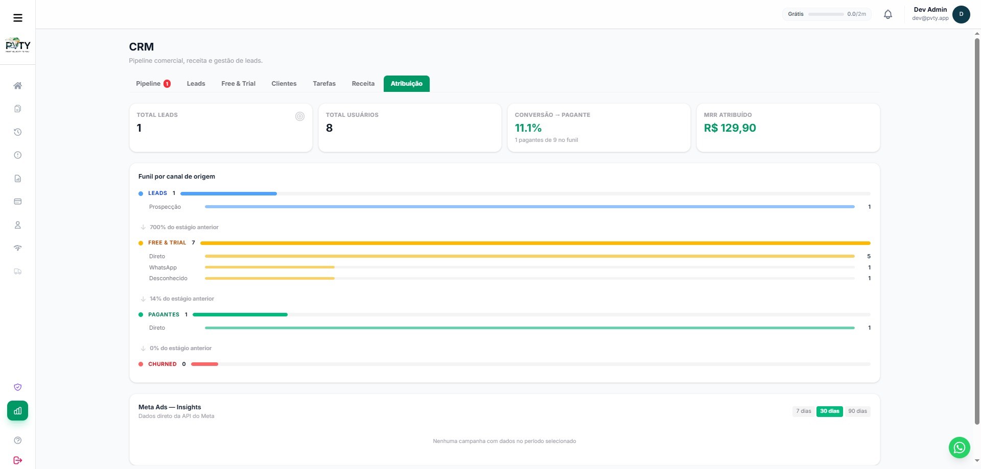Open the history clock sidebar icon

[17, 132]
